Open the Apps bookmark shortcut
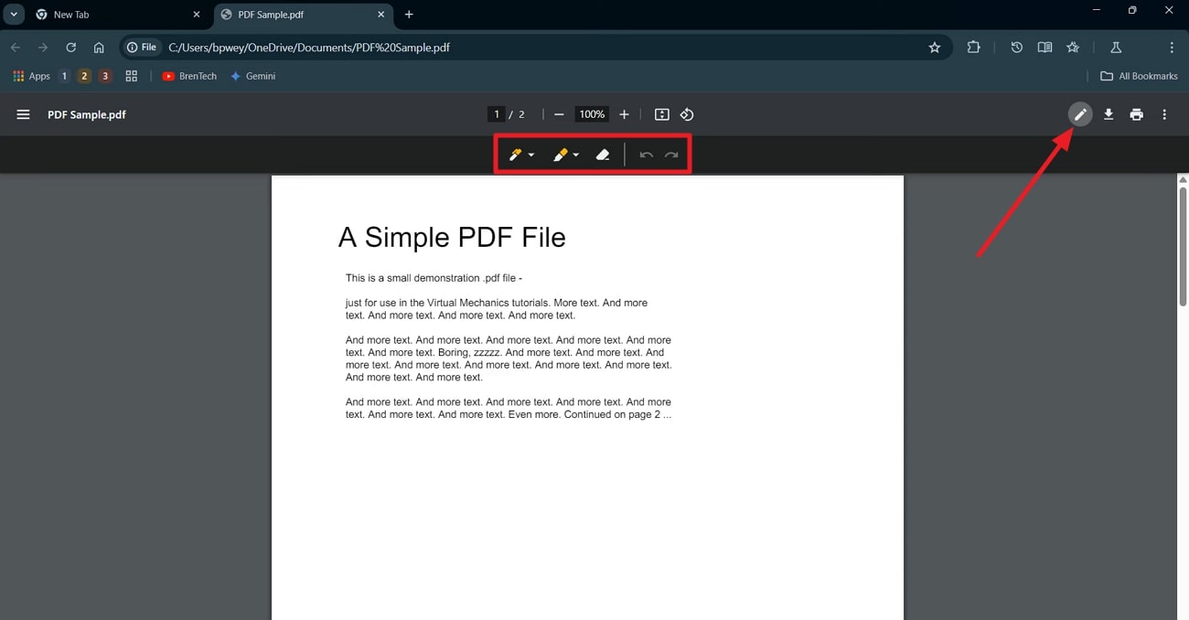 (x=31, y=76)
